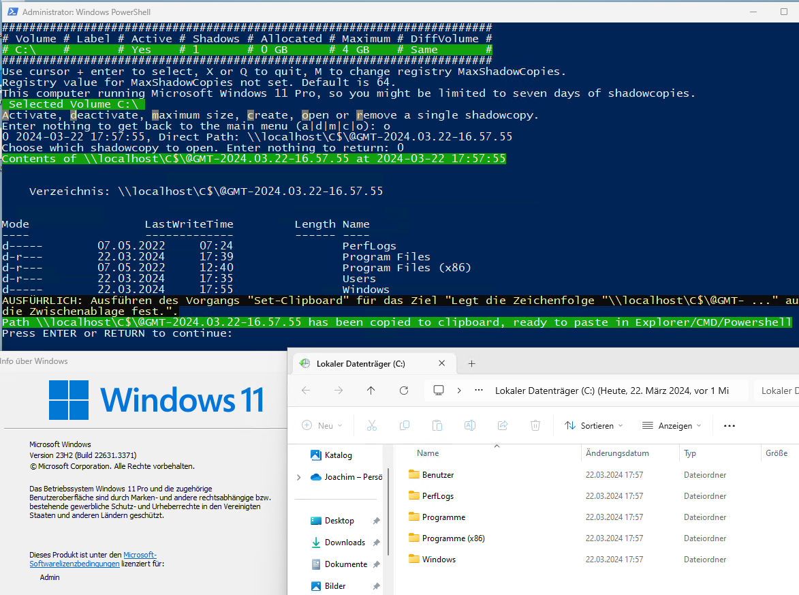Click the Microsoft-Softwarelizenzbedingungen link
Viewport: 799px width, 595px height.
(x=93, y=560)
